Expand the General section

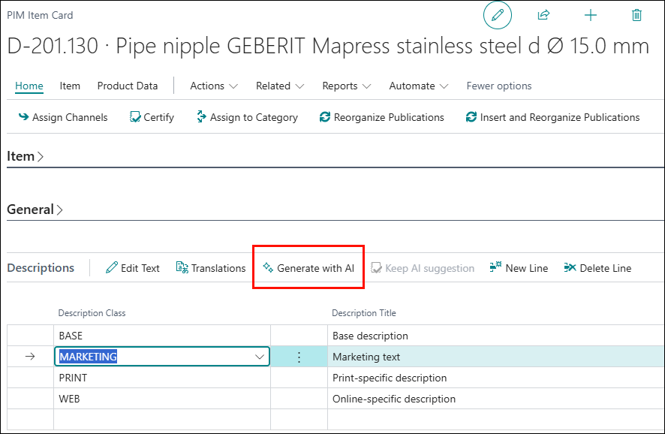tap(35, 209)
